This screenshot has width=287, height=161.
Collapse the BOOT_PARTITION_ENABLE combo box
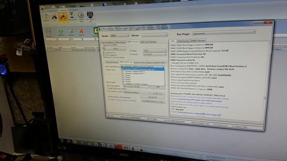tap(143, 67)
